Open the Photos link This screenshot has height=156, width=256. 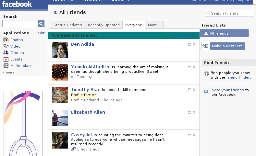[17, 40]
